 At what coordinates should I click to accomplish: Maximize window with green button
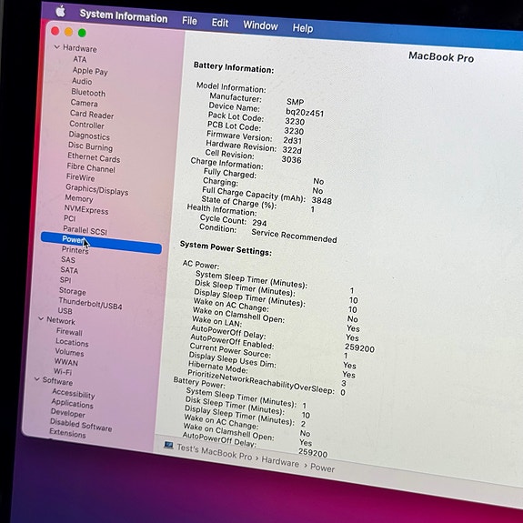[x=82, y=33]
